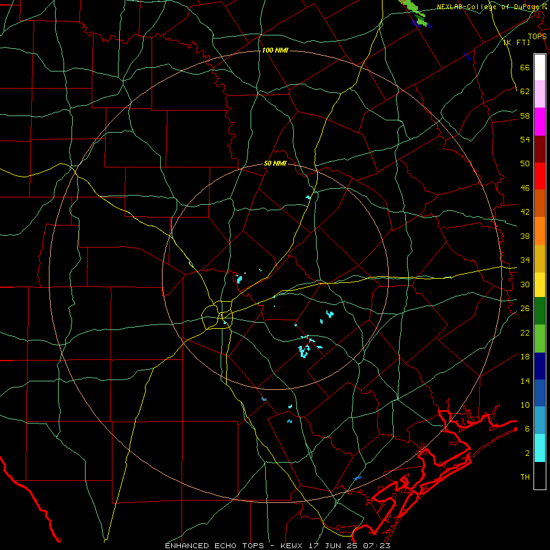Screen dimensions: 550x550
Task: Click the '2' legend value
Action: pos(527,453)
